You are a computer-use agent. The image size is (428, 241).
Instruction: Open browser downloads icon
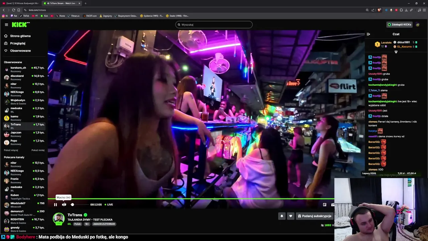click(406, 10)
